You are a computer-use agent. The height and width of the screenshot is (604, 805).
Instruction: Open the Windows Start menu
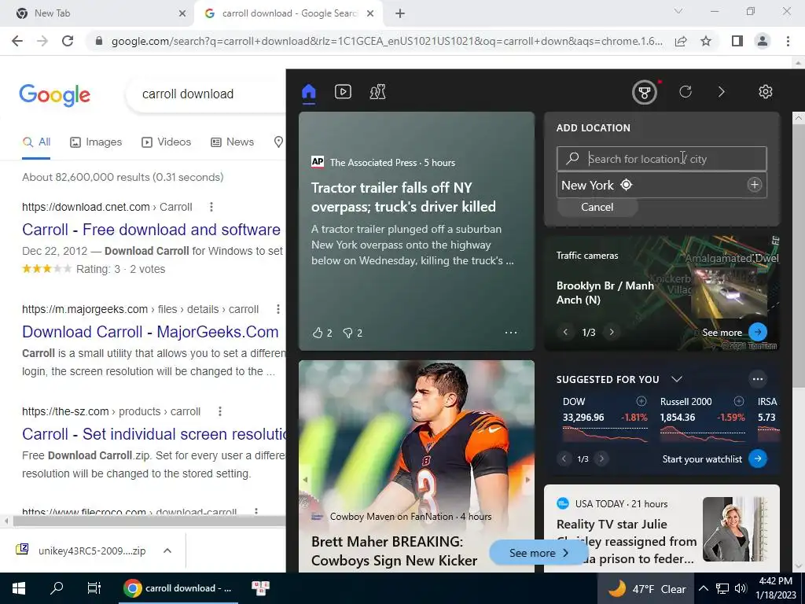pyautogui.click(x=19, y=588)
